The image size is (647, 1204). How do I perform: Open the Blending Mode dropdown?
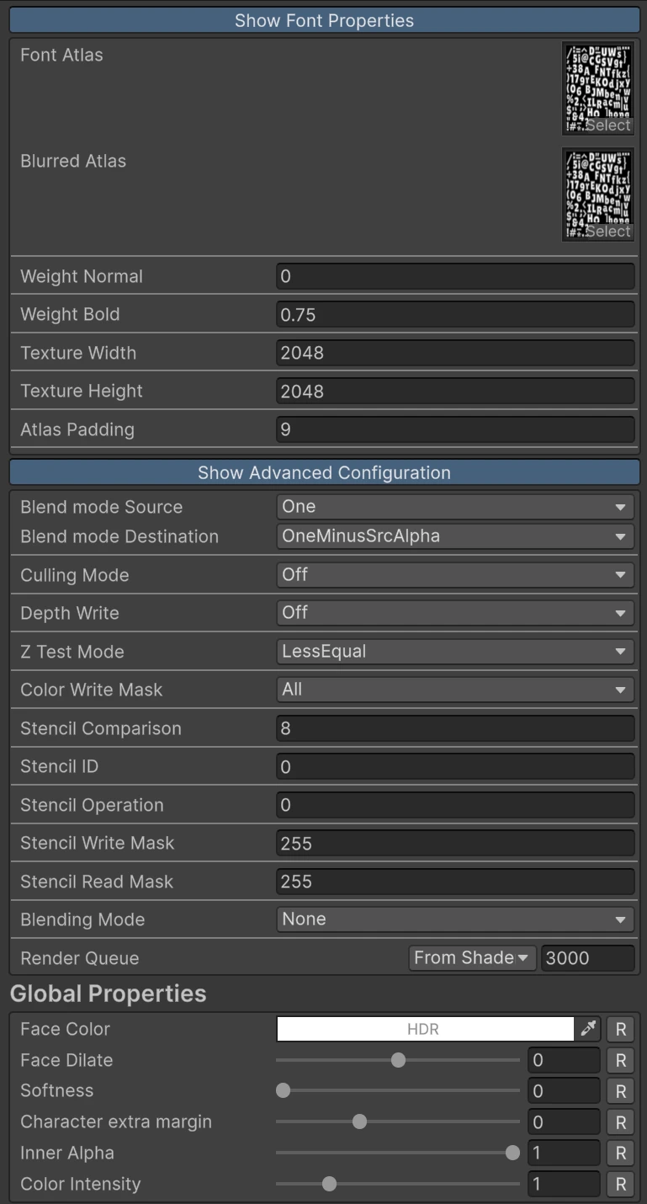click(455, 919)
